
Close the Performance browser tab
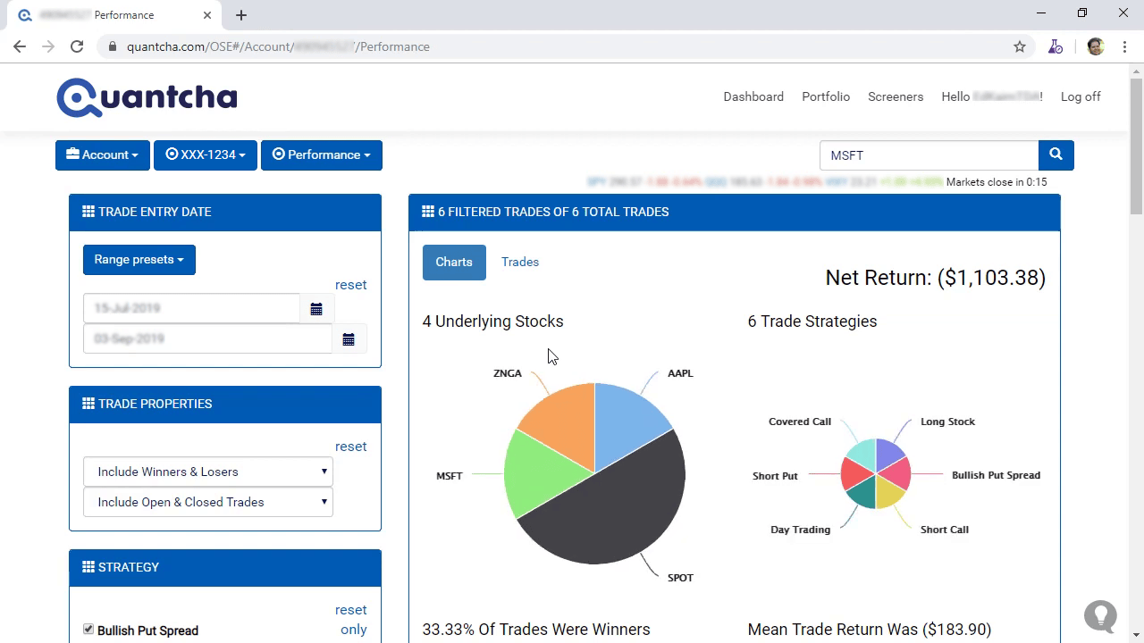(207, 15)
